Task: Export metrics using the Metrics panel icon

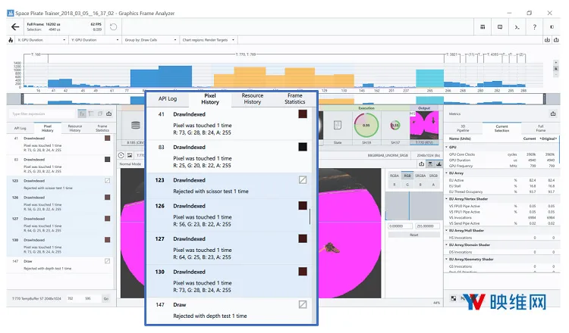Action: 553,114
